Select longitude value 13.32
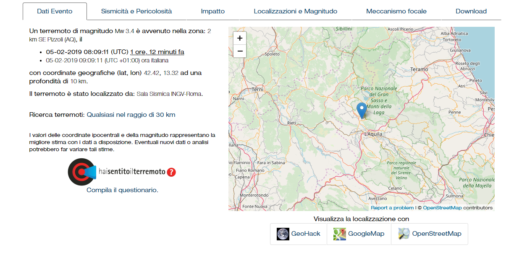Image resolution: width=514 pixels, height=255 pixels. (x=171, y=73)
